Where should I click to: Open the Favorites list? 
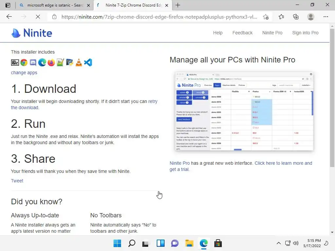(281, 17)
